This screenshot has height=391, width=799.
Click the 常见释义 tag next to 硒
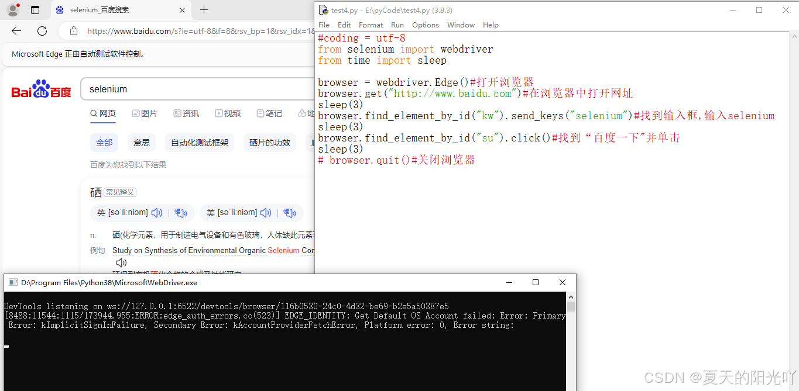[x=121, y=192]
